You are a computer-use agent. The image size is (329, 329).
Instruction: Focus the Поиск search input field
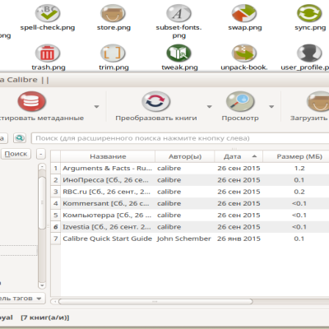tap(180, 138)
